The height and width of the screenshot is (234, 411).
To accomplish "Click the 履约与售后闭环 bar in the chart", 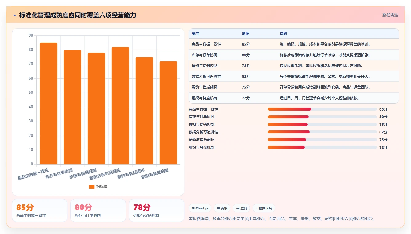I will click(x=144, y=111).
